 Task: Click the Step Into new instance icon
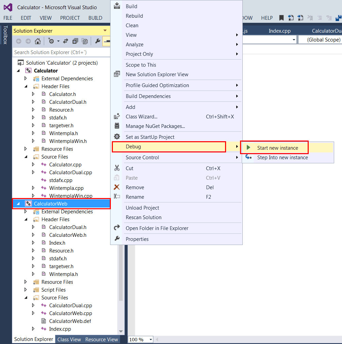[249, 157]
